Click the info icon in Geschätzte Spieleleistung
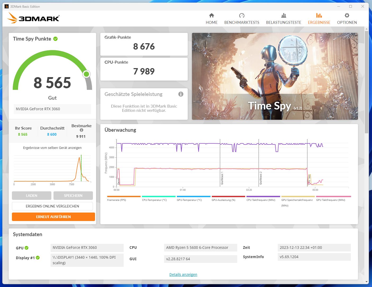Image resolution: width=372 pixels, height=287 pixels. (x=181, y=94)
